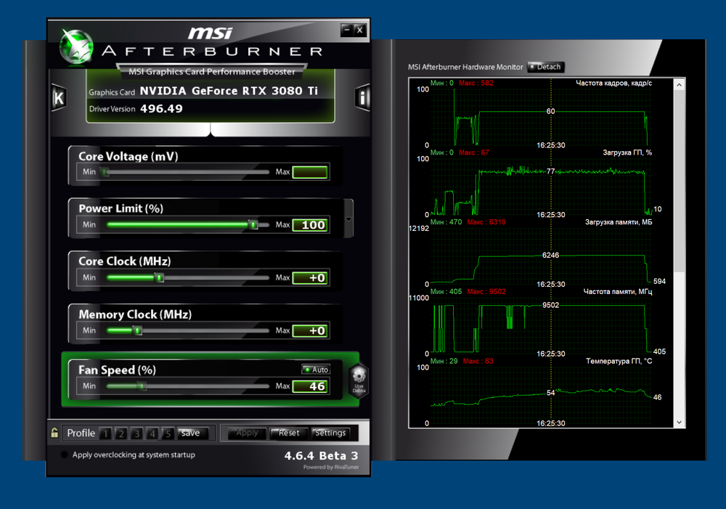
Task: Select profile slot 5
Action: 168,433
